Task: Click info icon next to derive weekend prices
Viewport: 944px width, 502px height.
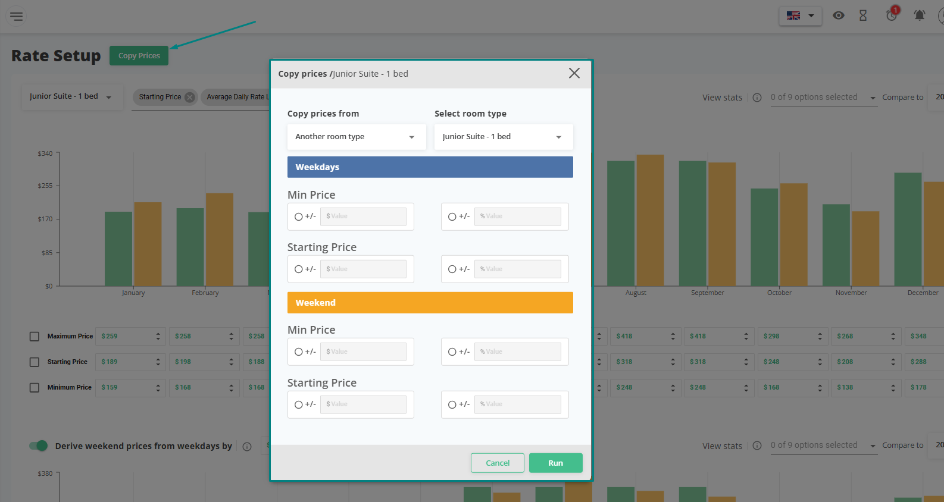Action: 247,447
